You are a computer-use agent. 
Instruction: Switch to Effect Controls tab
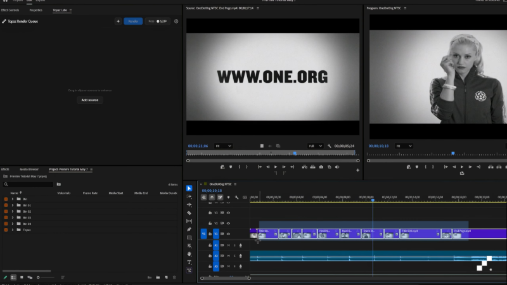(x=10, y=10)
